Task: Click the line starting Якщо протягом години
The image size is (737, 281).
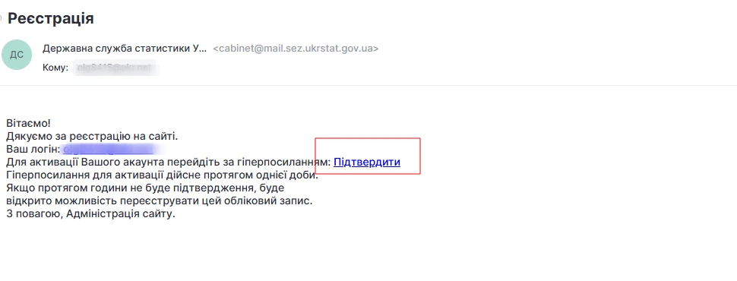Action: coord(146,188)
